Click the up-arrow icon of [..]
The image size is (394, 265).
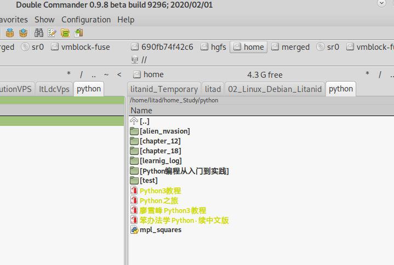(134, 121)
